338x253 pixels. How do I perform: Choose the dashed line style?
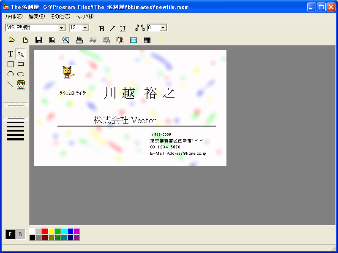coord(15,109)
